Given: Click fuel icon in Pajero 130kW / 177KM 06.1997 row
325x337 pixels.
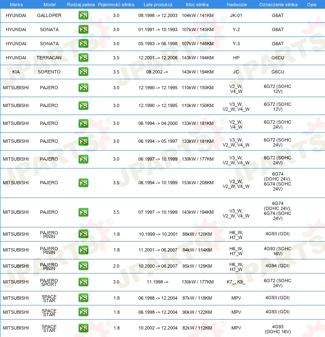Looking at the screenshot, I should (83, 159).
